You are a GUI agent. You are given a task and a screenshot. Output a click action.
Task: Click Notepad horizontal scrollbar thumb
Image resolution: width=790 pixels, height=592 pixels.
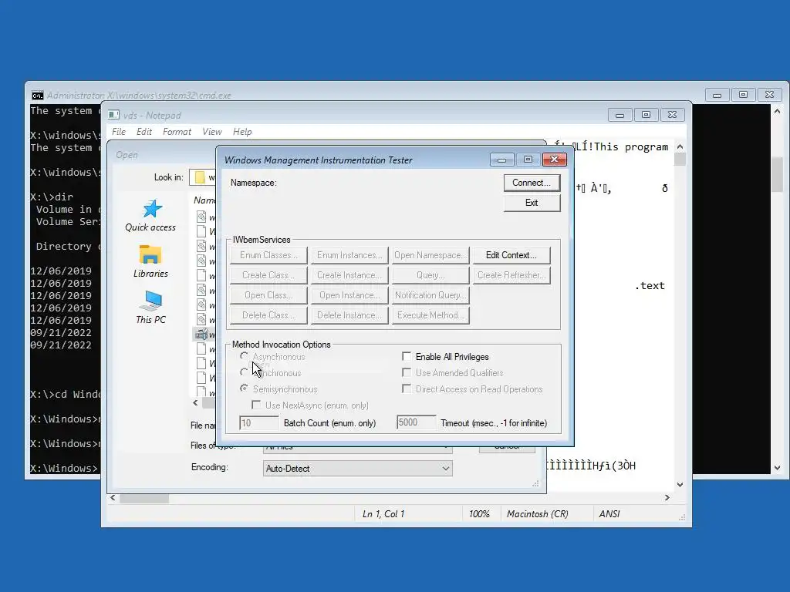[x=144, y=499]
